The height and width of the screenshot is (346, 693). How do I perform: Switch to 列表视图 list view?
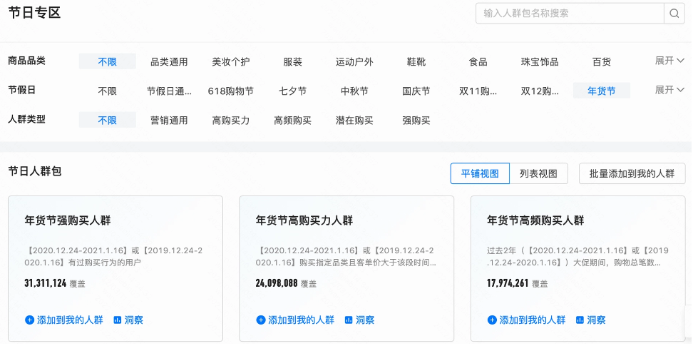[x=538, y=173]
